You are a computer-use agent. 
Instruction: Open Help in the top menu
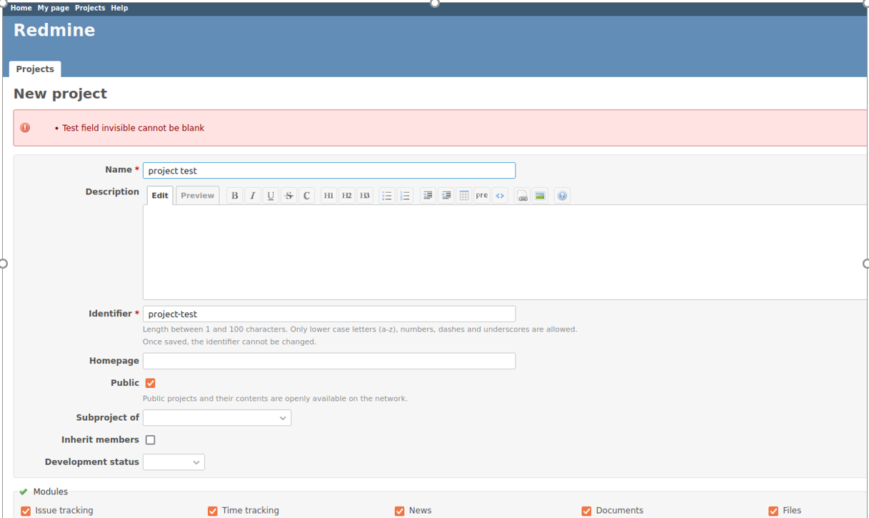[119, 8]
